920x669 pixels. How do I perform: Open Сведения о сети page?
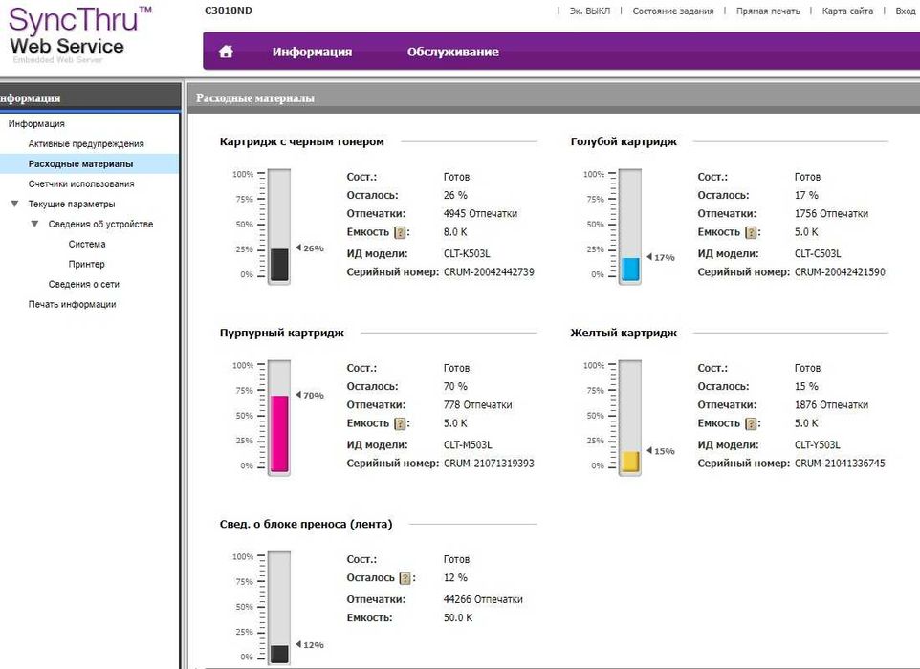coord(84,285)
